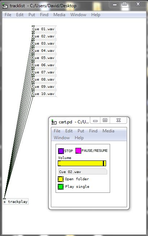Click the Cue 07.wav message box

(44, 72)
